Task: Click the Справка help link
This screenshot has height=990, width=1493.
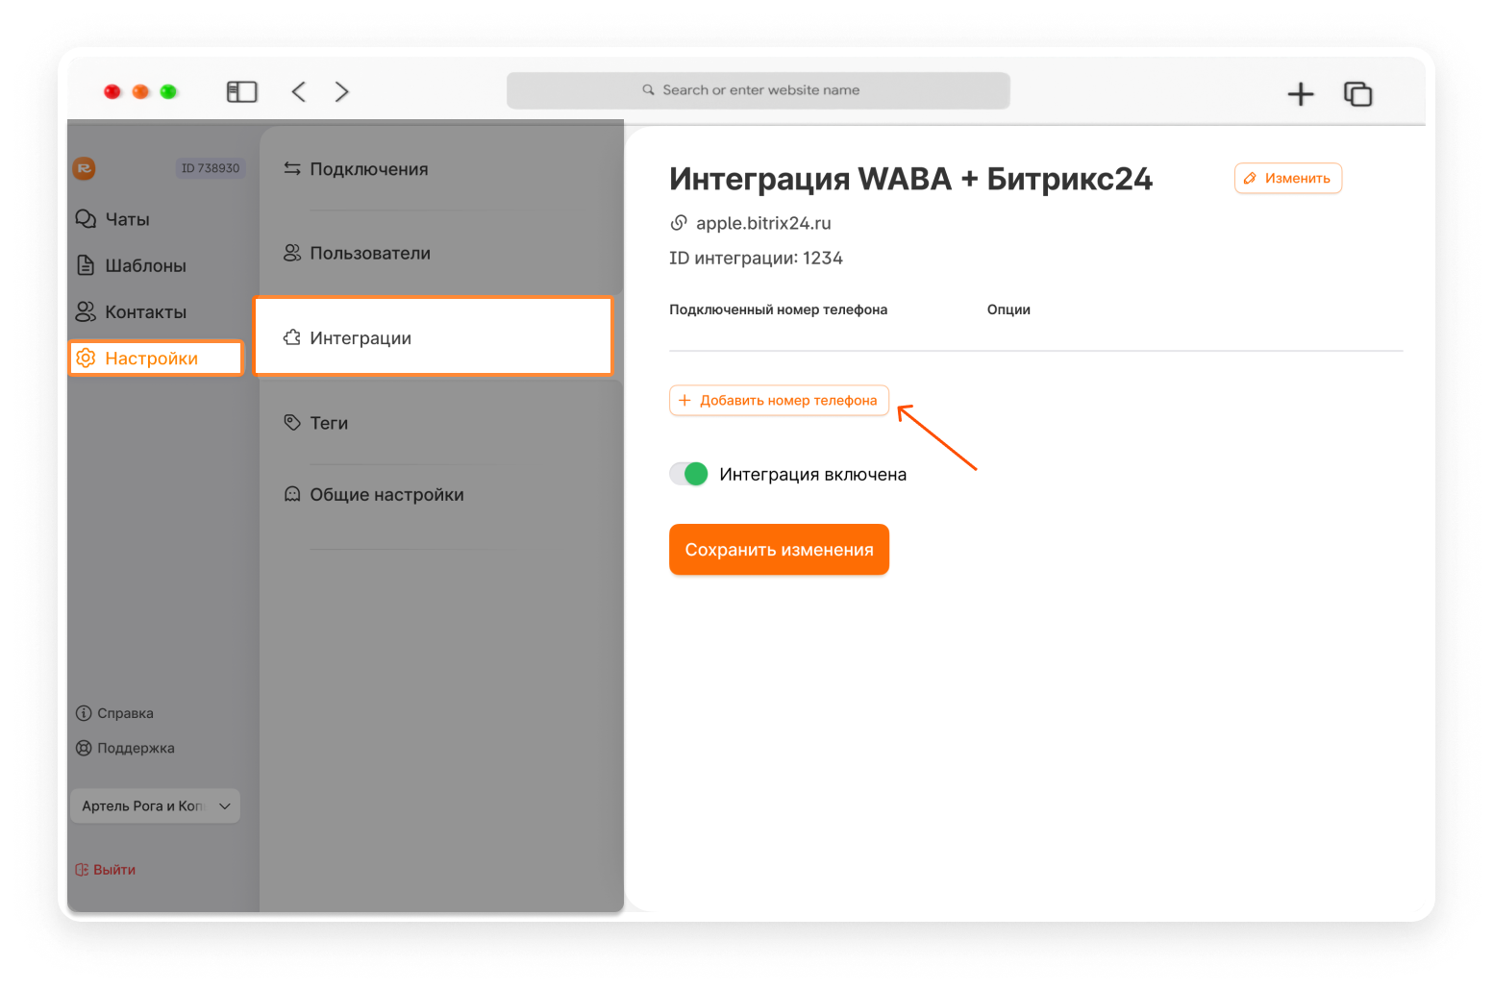Action: tap(114, 713)
